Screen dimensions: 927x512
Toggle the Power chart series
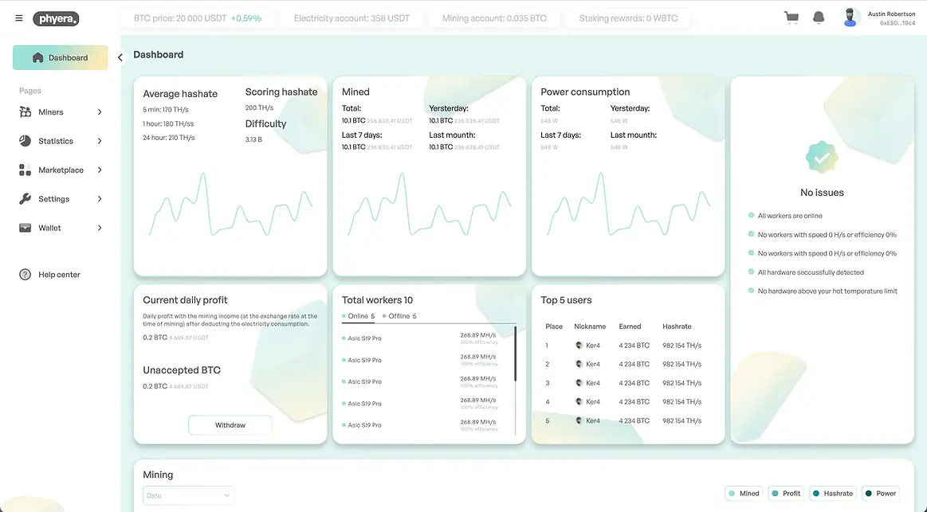(x=881, y=494)
